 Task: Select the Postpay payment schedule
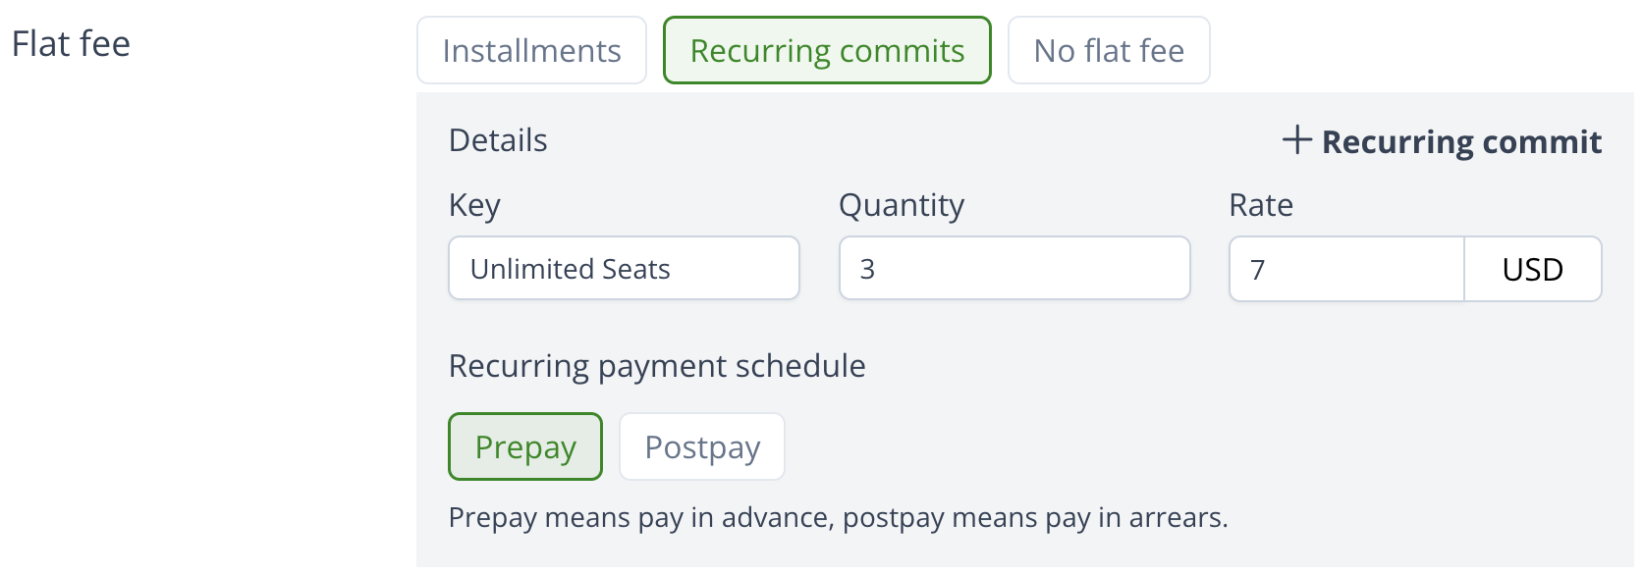click(702, 447)
